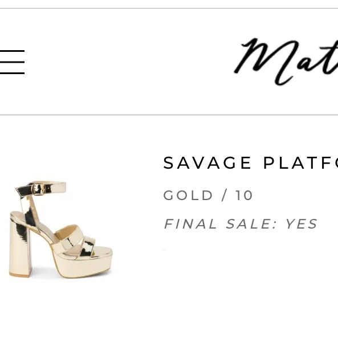Select the "GOLD / 10" variant line
338x338 pixels.
coord(208,196)
